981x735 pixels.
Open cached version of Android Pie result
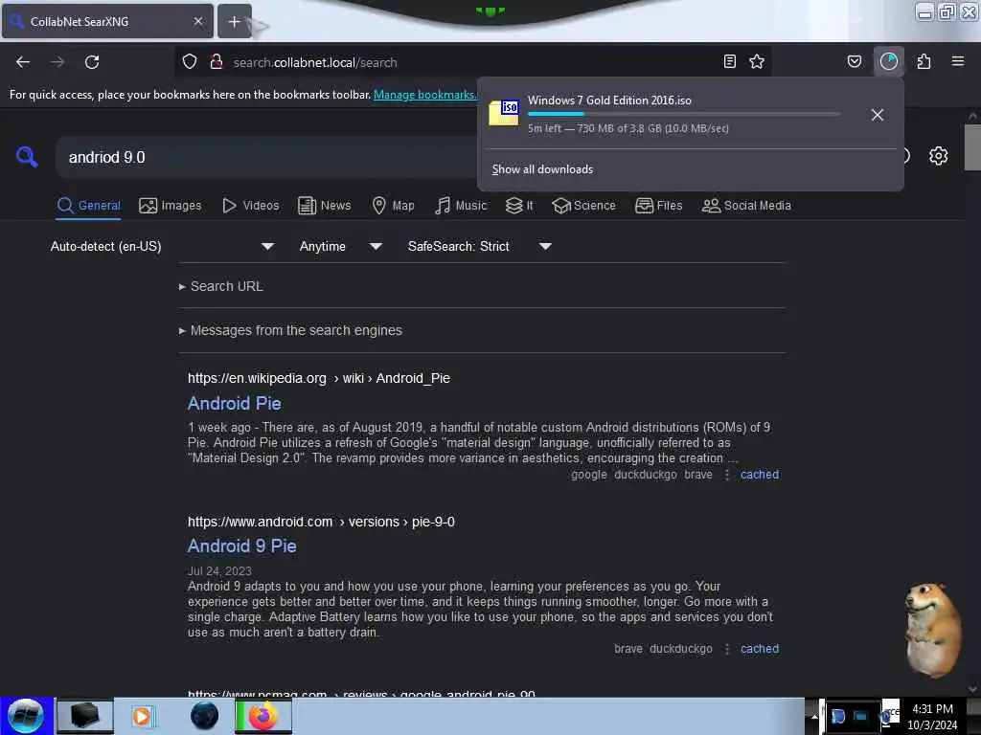[760, 475]
